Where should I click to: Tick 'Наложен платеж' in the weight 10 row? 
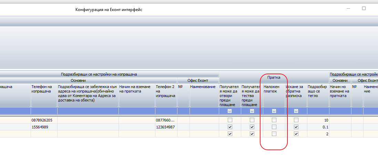tap(274, 120)
